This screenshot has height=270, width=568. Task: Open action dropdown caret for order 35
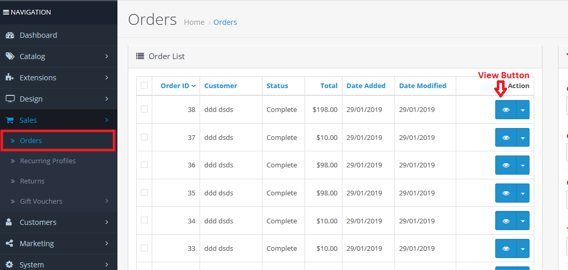coord(523,193)
